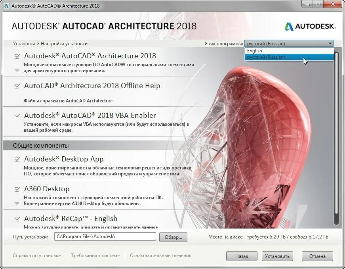Select the Autodesk ReCap - English title

pyautogui.click(x=71, y=219)
